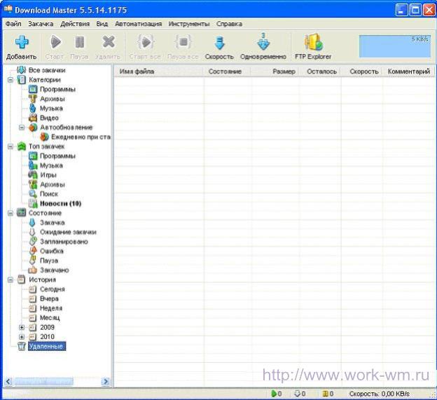
Task: Open the Скорость speed icon
Action: pos(220,43)
